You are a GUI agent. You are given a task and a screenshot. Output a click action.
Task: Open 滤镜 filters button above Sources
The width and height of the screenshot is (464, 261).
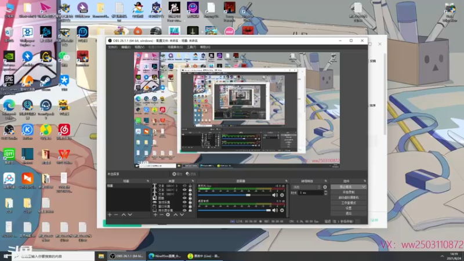coord(191,174)
